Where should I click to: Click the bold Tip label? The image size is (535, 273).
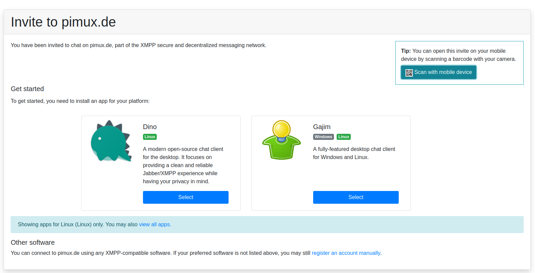(405, 51)
